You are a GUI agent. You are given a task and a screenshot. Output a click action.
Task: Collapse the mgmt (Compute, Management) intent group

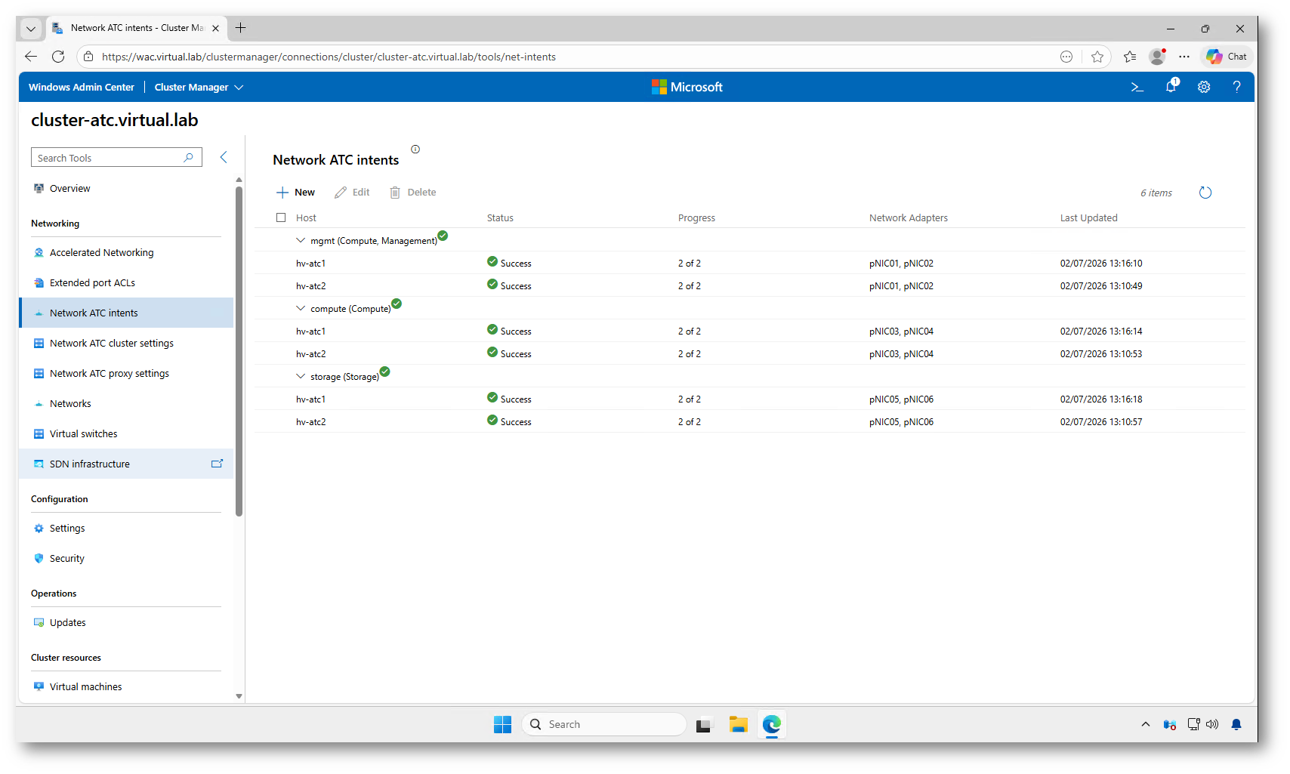301,240
